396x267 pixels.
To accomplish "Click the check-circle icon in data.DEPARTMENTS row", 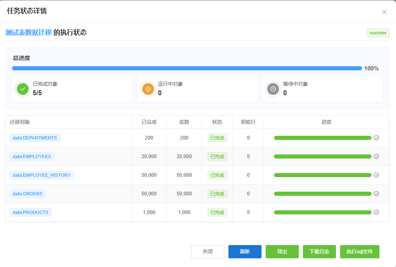I will (376, 138).
